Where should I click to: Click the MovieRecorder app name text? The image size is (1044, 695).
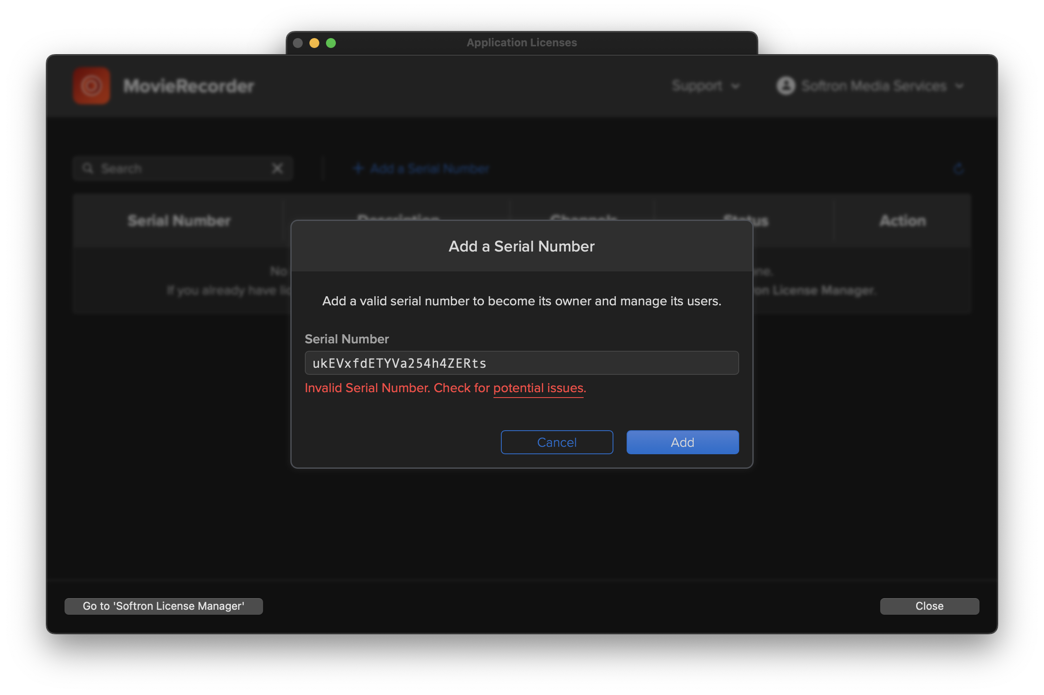[x=189, y=86]
